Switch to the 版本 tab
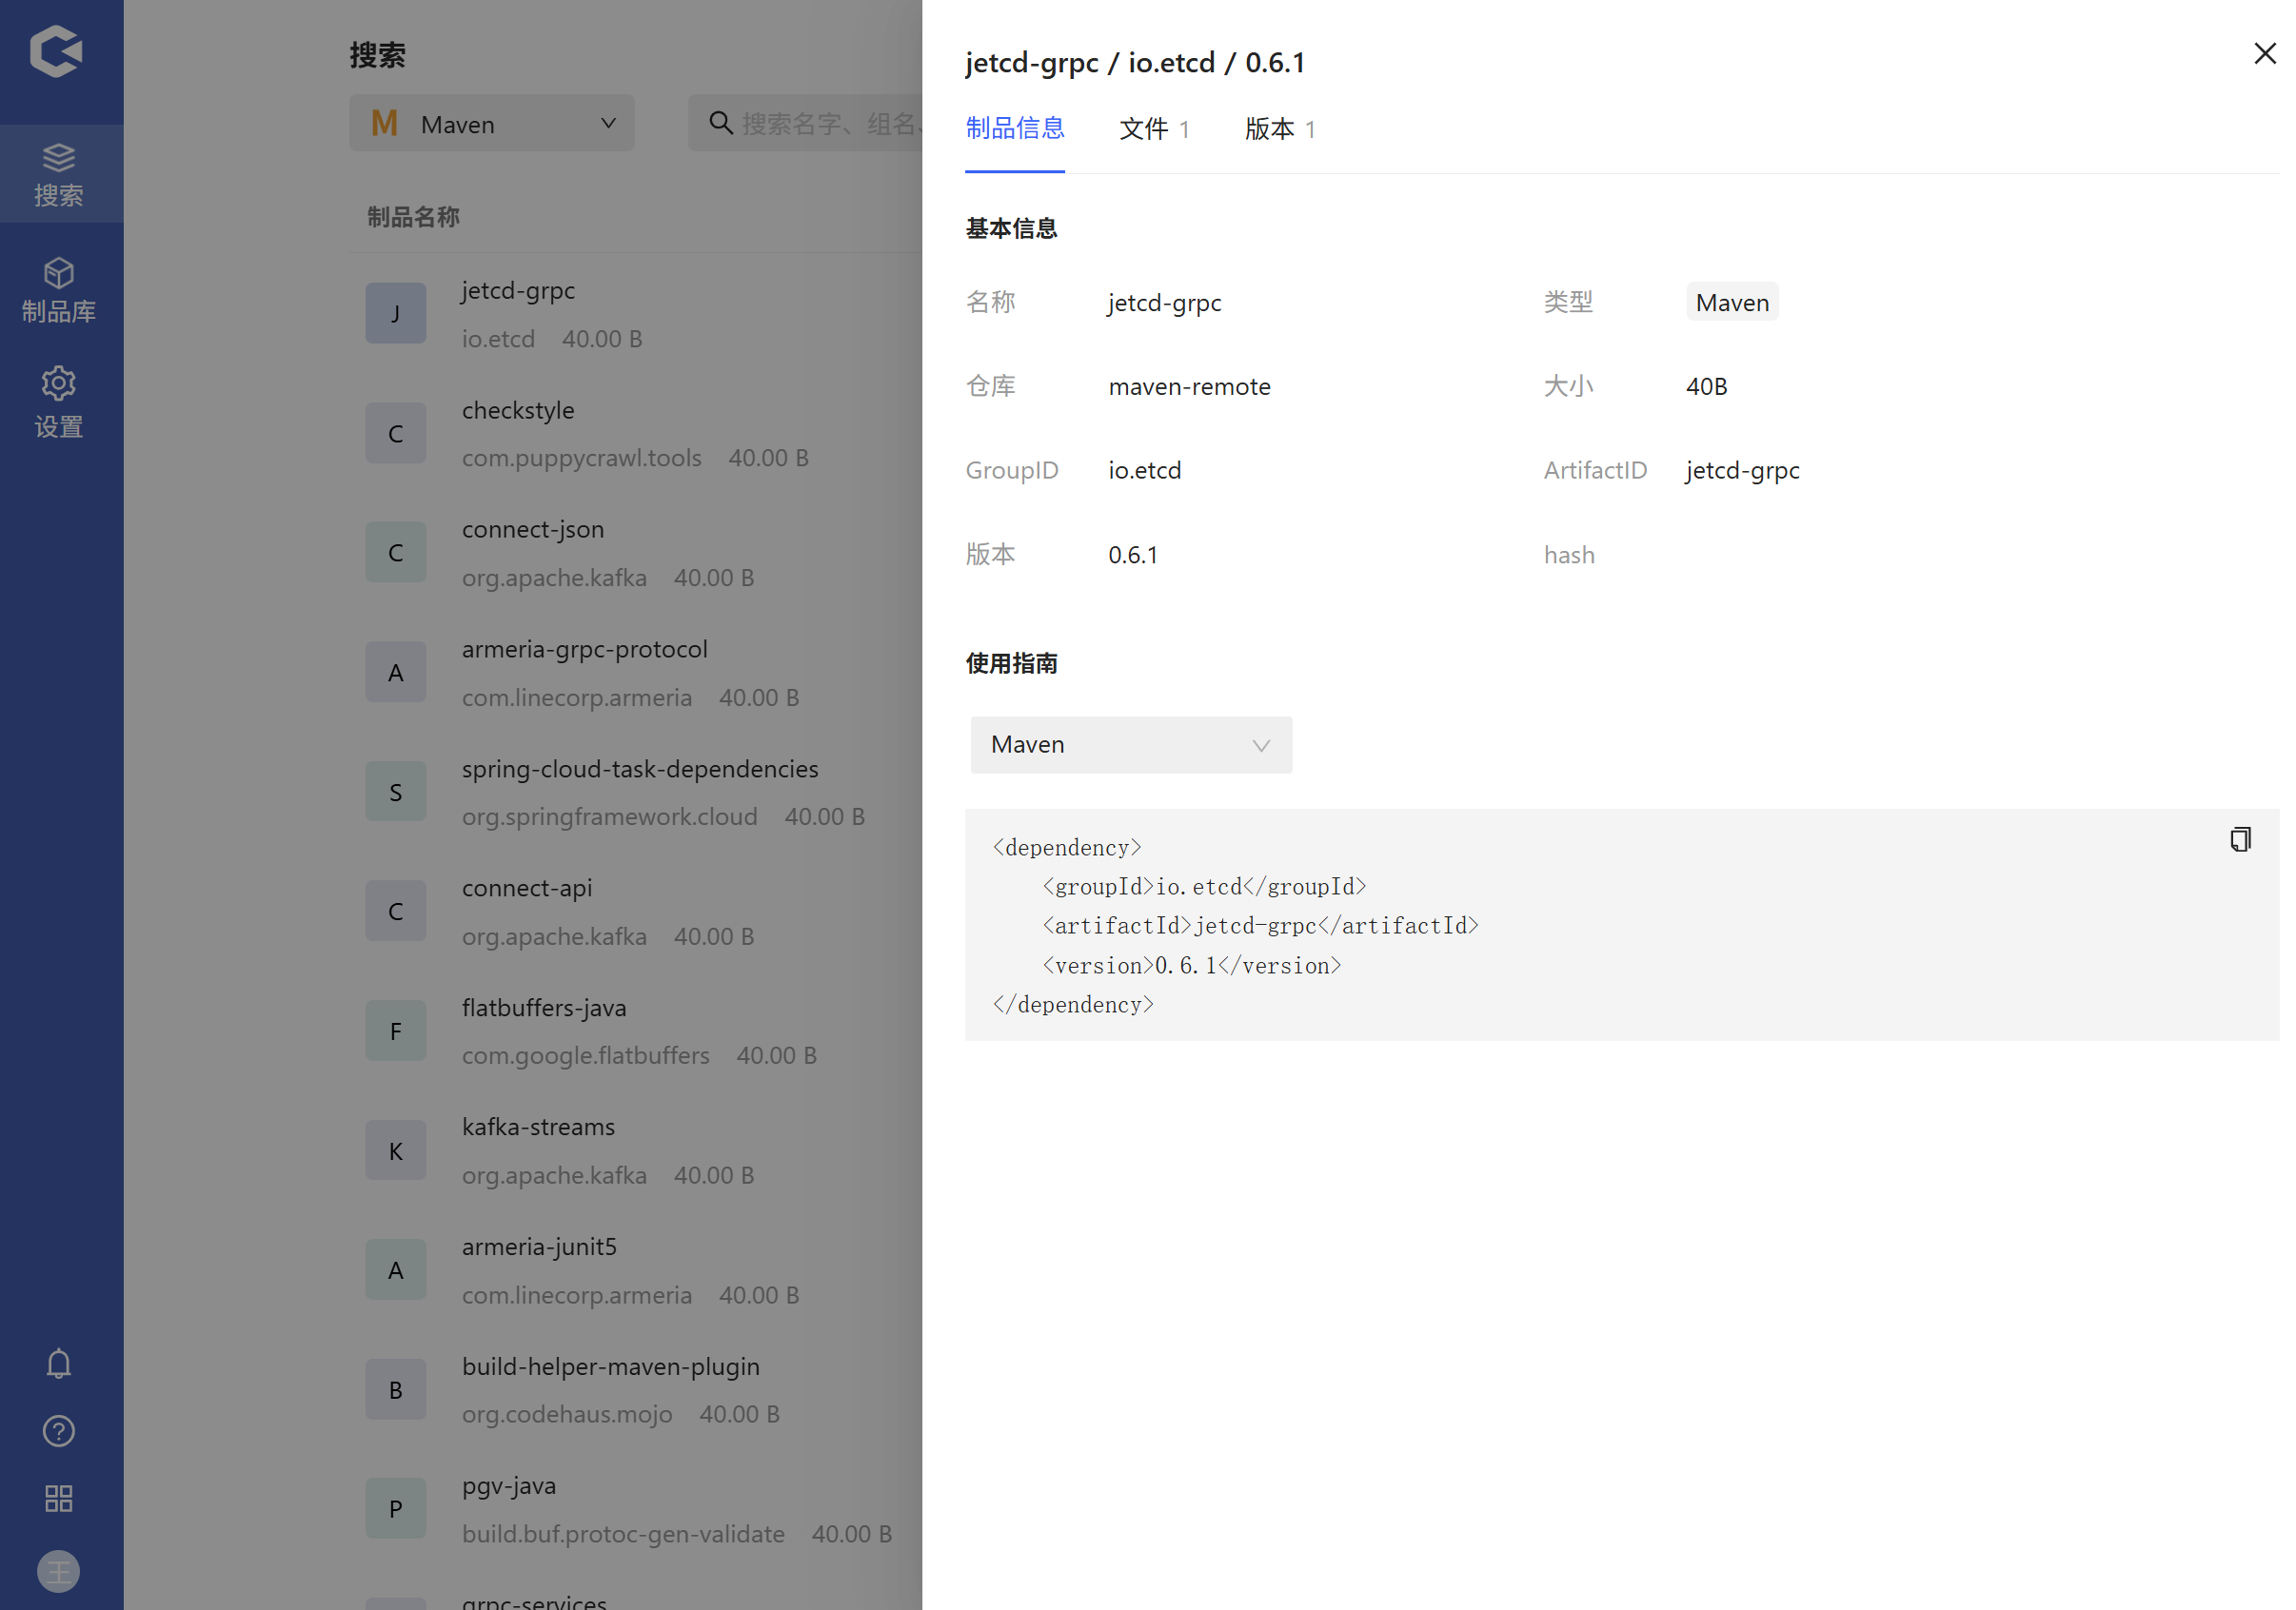 pyautogui.click(x=1279, y=128)
